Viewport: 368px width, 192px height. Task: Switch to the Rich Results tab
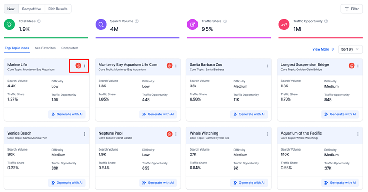click(58, 9)
